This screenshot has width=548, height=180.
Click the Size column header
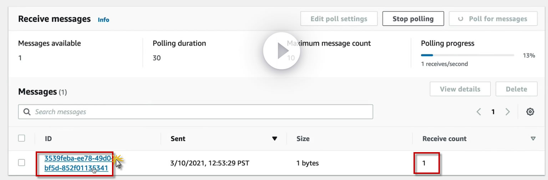coord(303,139)
